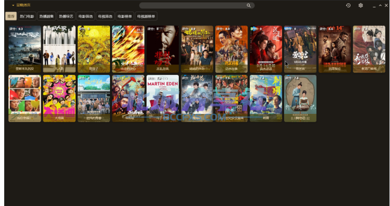Open the MARTIN EDEN poster card
The width and height of the screenshot is (390, 206).
(162, 99)
